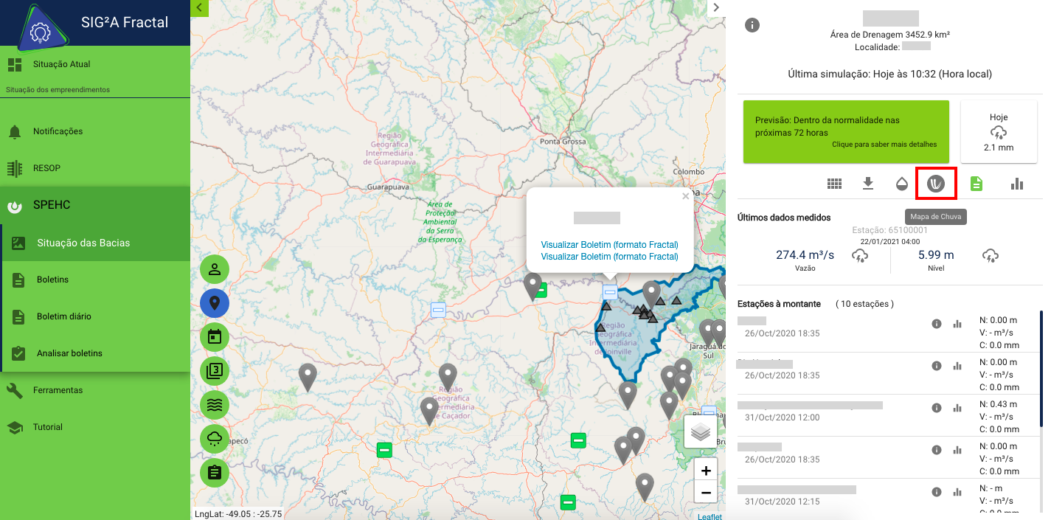Open the Mapa de Chuva icon

click(x=936, y=183)
